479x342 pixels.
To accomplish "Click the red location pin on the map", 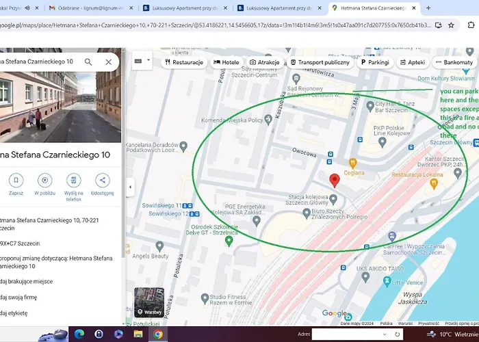I will click(335, 181).
